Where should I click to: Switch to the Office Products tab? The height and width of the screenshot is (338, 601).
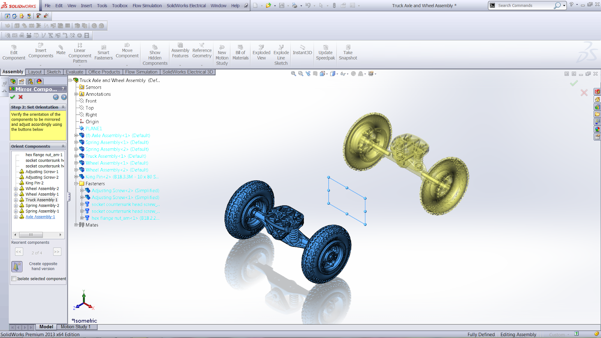tap(104, 72)
